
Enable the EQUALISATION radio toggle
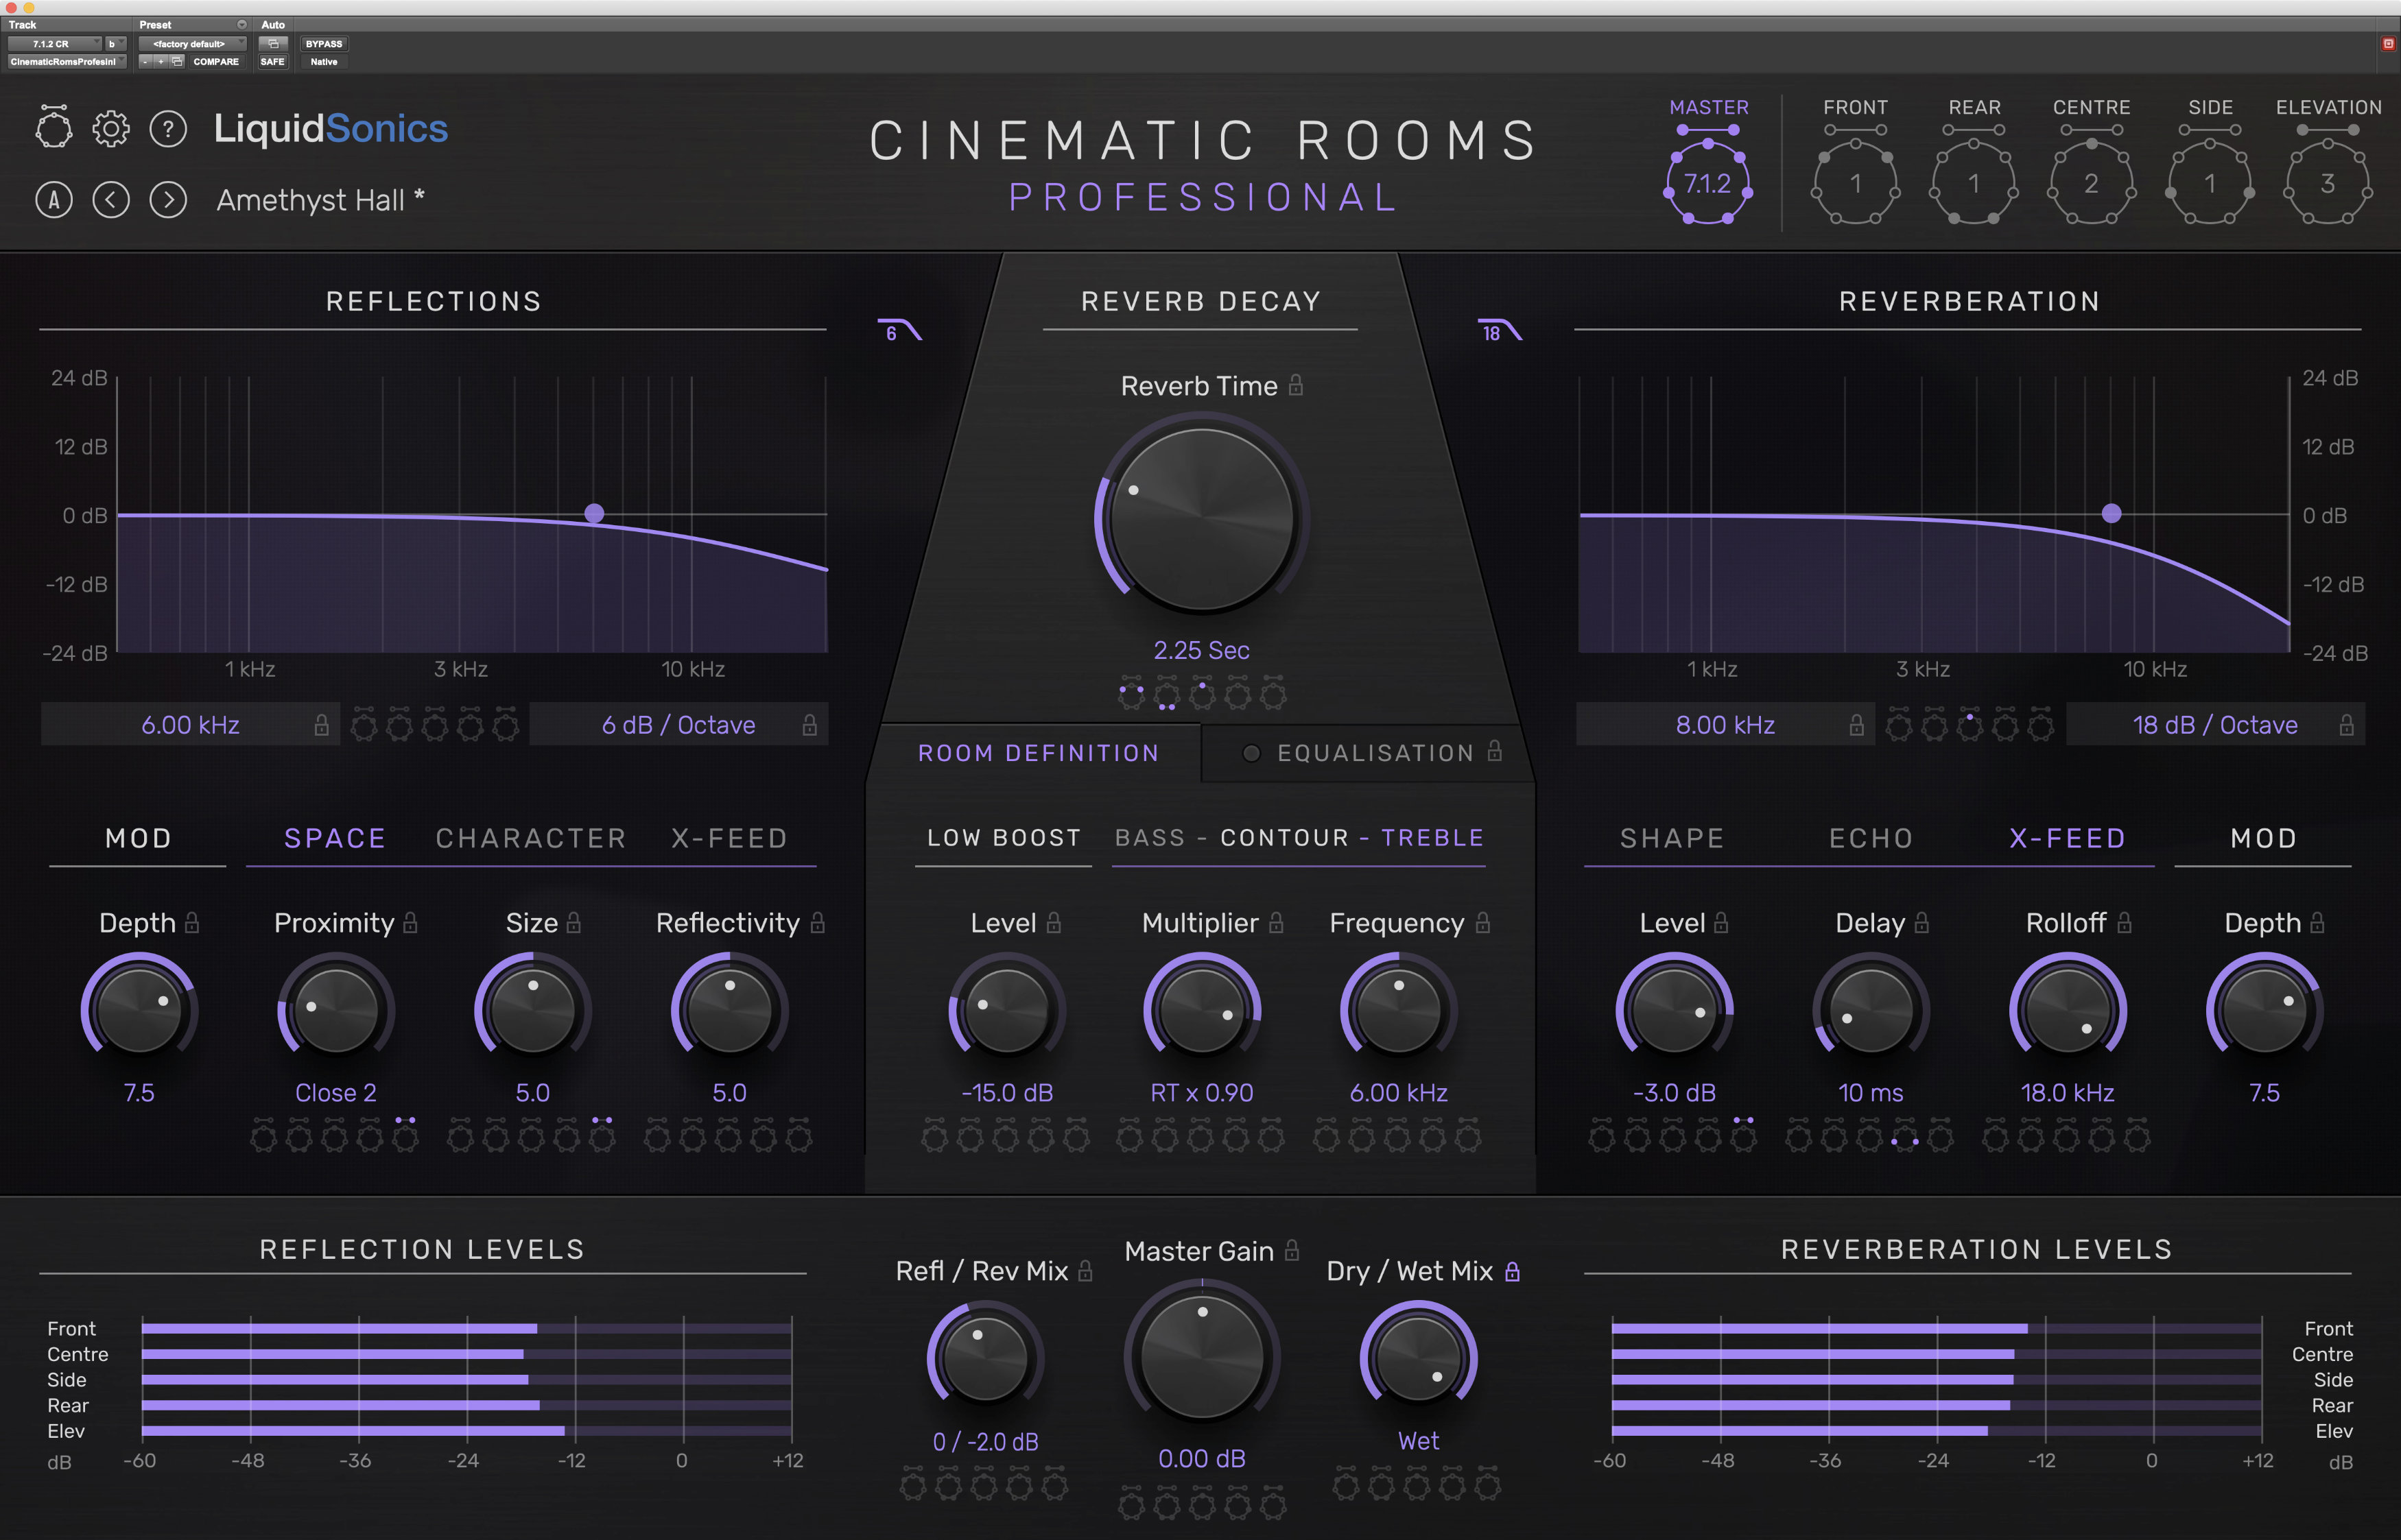pyautogui.click(x=1251, y=753)
